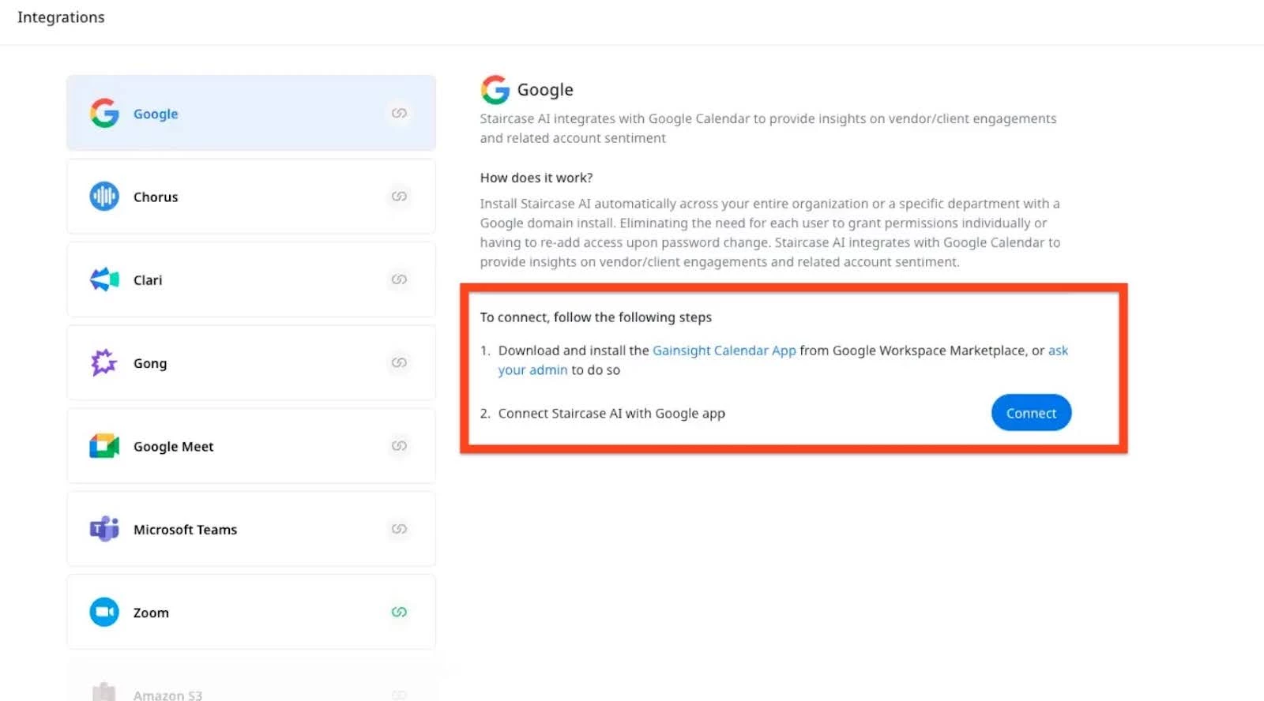Viewport: 1264px width, 701px height.
Task: Click the link status icon for Chorus
Action: click(x=399, y=196)
